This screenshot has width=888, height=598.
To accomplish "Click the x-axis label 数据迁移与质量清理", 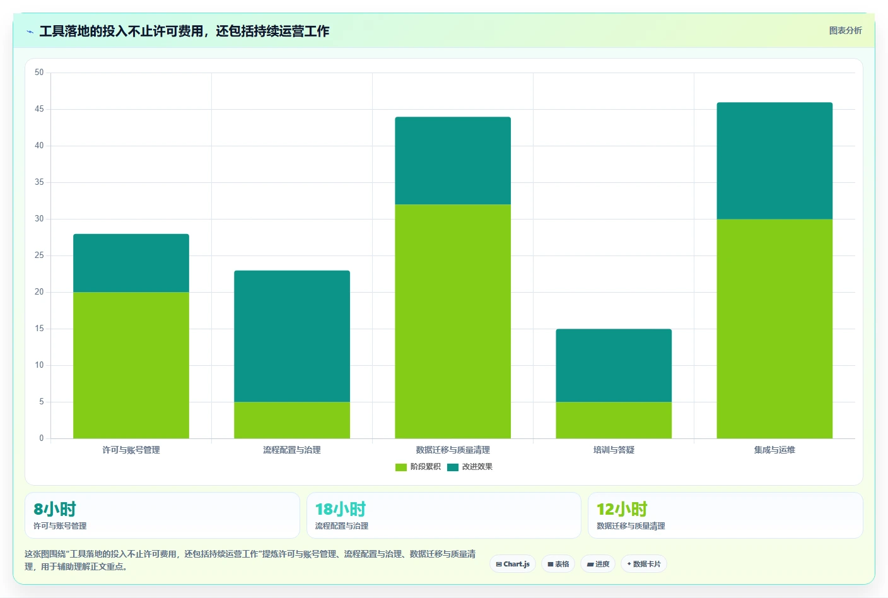I will tap(453, 450).
